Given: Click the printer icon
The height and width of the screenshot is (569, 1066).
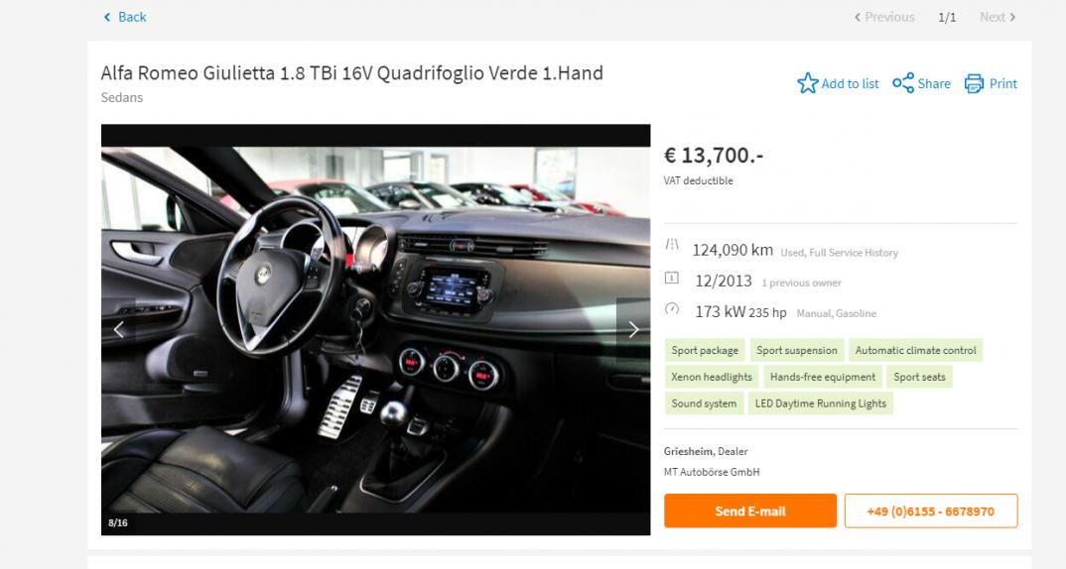Looking at the screenshot, I should [975, 83].
